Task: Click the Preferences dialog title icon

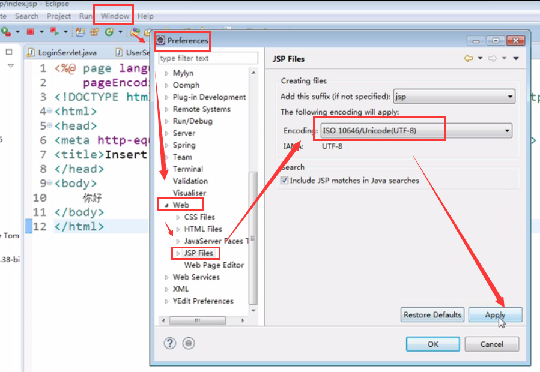Action: [160, 41]
